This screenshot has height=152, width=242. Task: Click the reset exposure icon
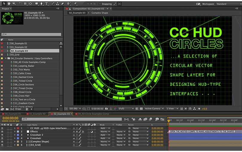[x=199, y=108]
